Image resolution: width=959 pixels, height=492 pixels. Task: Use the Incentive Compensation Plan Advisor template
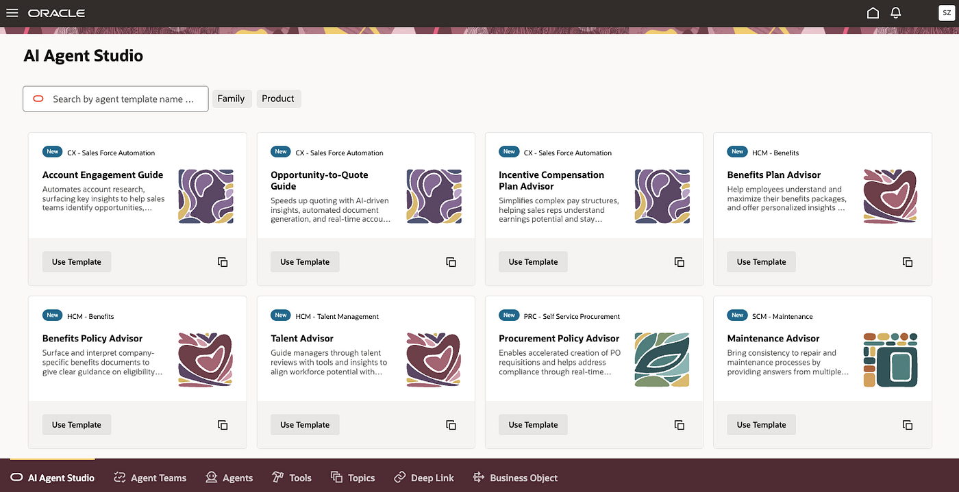533,262
